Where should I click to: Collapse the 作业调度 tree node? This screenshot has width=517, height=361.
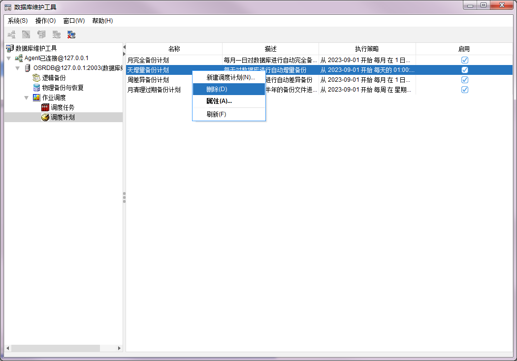27,98
